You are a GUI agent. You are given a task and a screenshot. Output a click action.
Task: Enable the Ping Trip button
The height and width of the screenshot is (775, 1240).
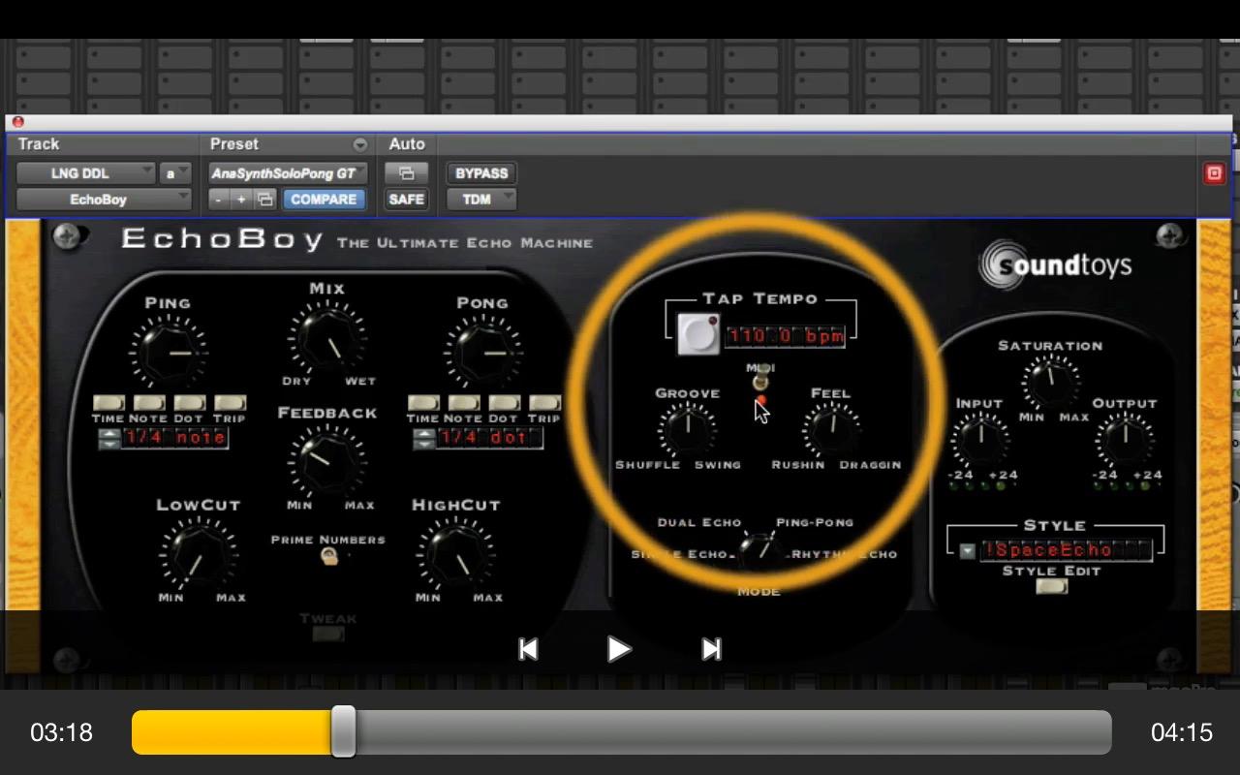pos(230,402)
